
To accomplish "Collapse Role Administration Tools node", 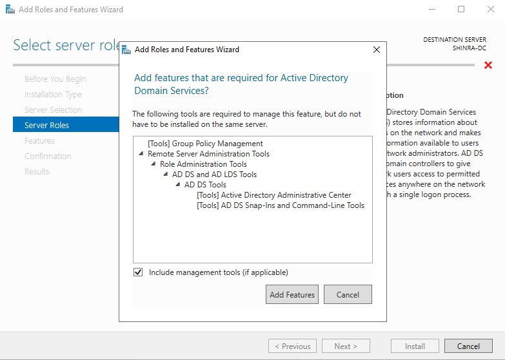I will tap(153, 164).
